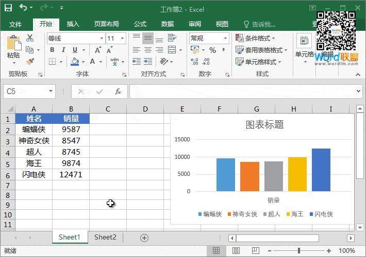
Task: Toggle bold formatting
Action: [53, 50]
